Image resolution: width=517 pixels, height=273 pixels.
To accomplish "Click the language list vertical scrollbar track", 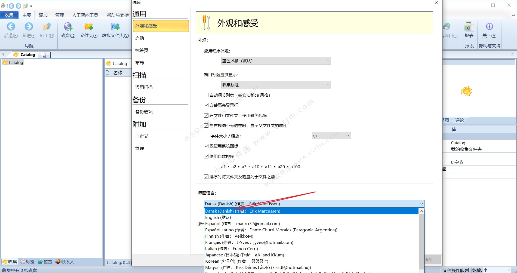I will click(x=421, y=240).
